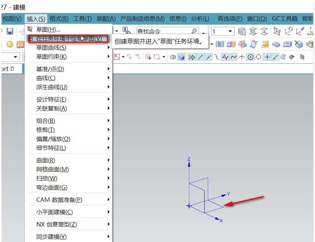315x242 pixels.
Task: Select the Spline curve tool icon
Action: (x=224, y=57)
